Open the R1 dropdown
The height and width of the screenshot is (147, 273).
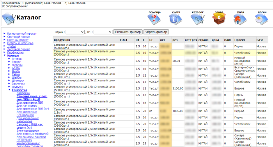tap(103, 32)
